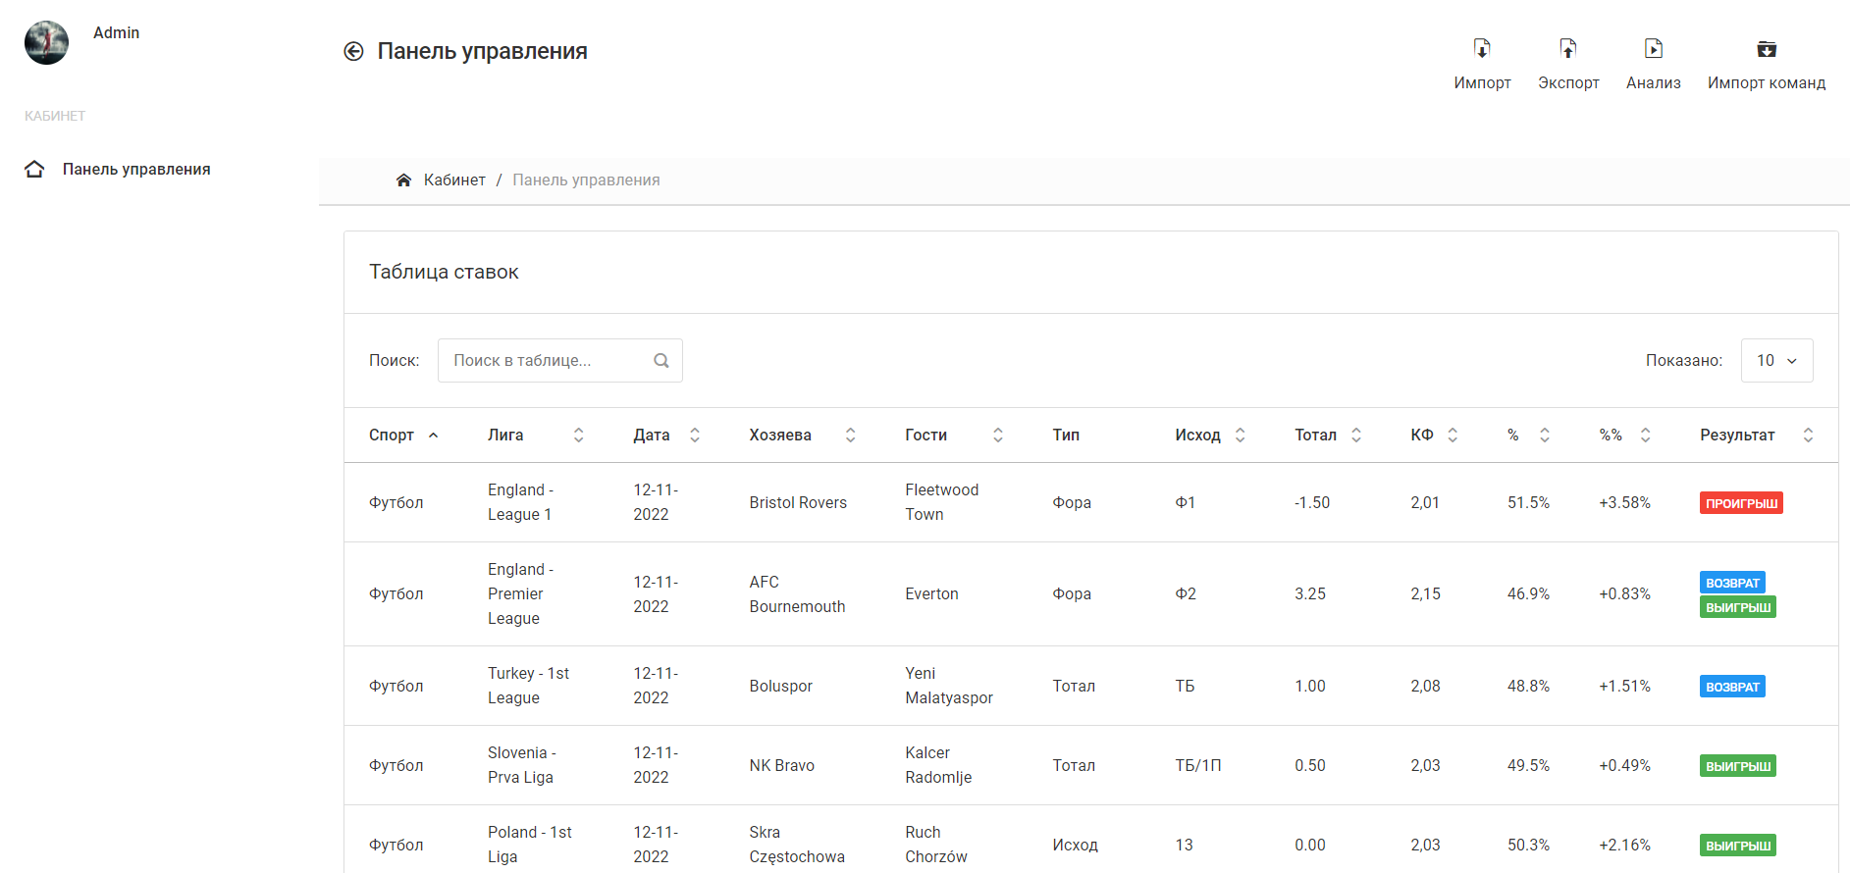The width and height of the screenshot is (1850, 873).
Task: Click the breadcrumb house icon
Action: coord(403,180)
